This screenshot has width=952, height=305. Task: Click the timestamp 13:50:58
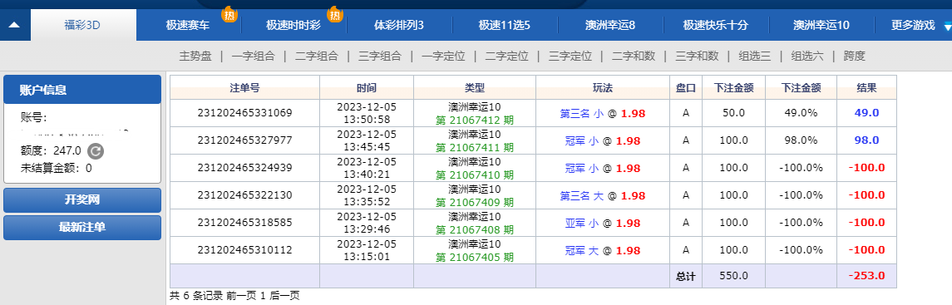click(367, 120)
